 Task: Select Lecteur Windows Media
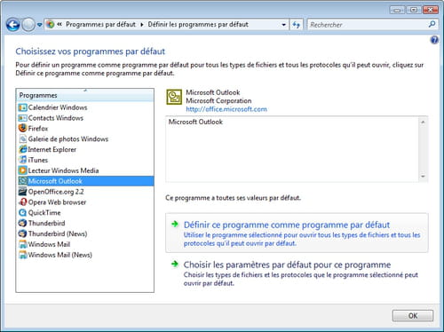click(85, 170)
